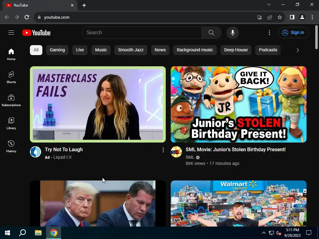Open SML channel name link
Screen dimensions: 319x239
click(190, 157)
